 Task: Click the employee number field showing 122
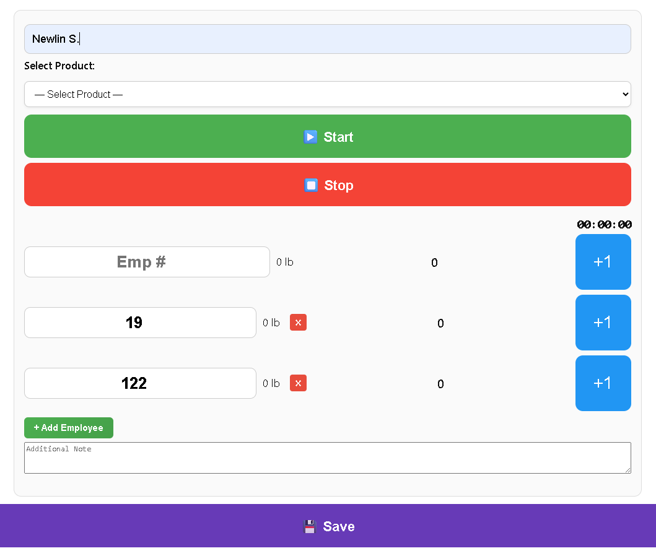tap(140, 383)
